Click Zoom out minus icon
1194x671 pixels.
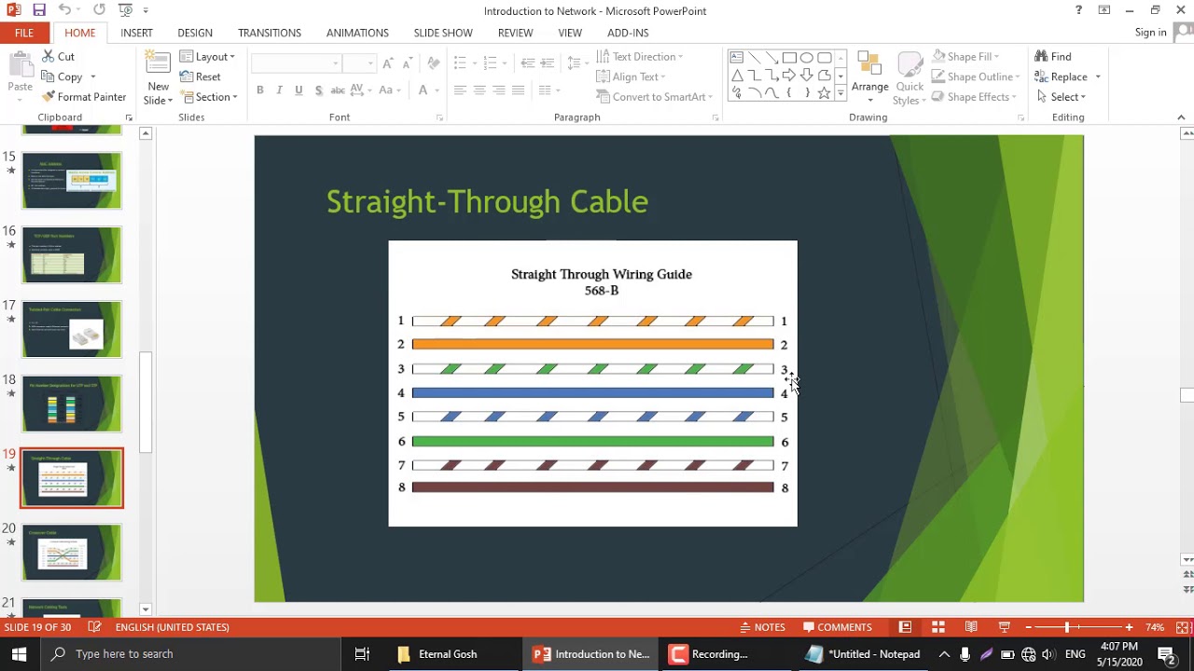(1028, 627)
